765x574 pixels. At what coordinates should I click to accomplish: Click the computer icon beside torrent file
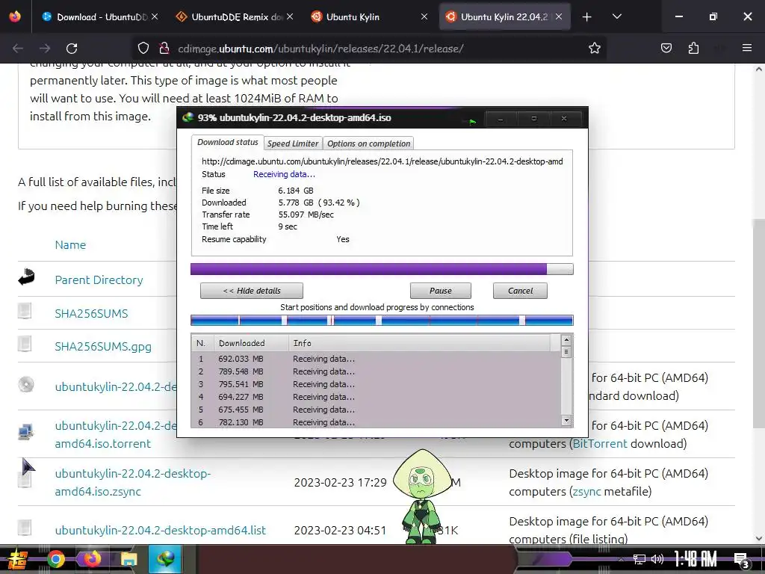(x=25, y=432)
